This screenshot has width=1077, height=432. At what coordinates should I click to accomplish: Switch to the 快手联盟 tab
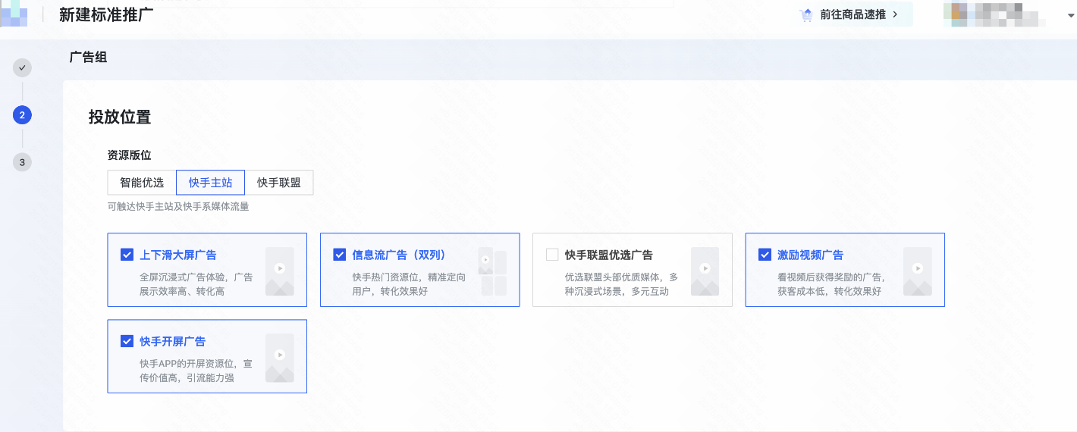(x=279, y=183)
